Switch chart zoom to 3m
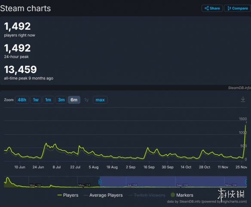This screenshot has width=251, height=207. (x=61, y=100)
